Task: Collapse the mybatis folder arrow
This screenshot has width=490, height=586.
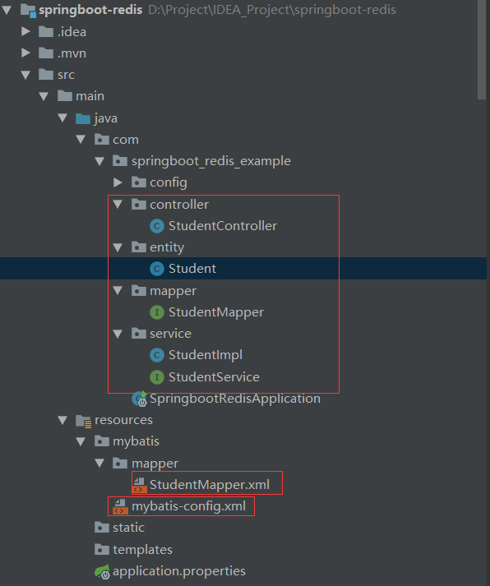Action: click(81, 441)
